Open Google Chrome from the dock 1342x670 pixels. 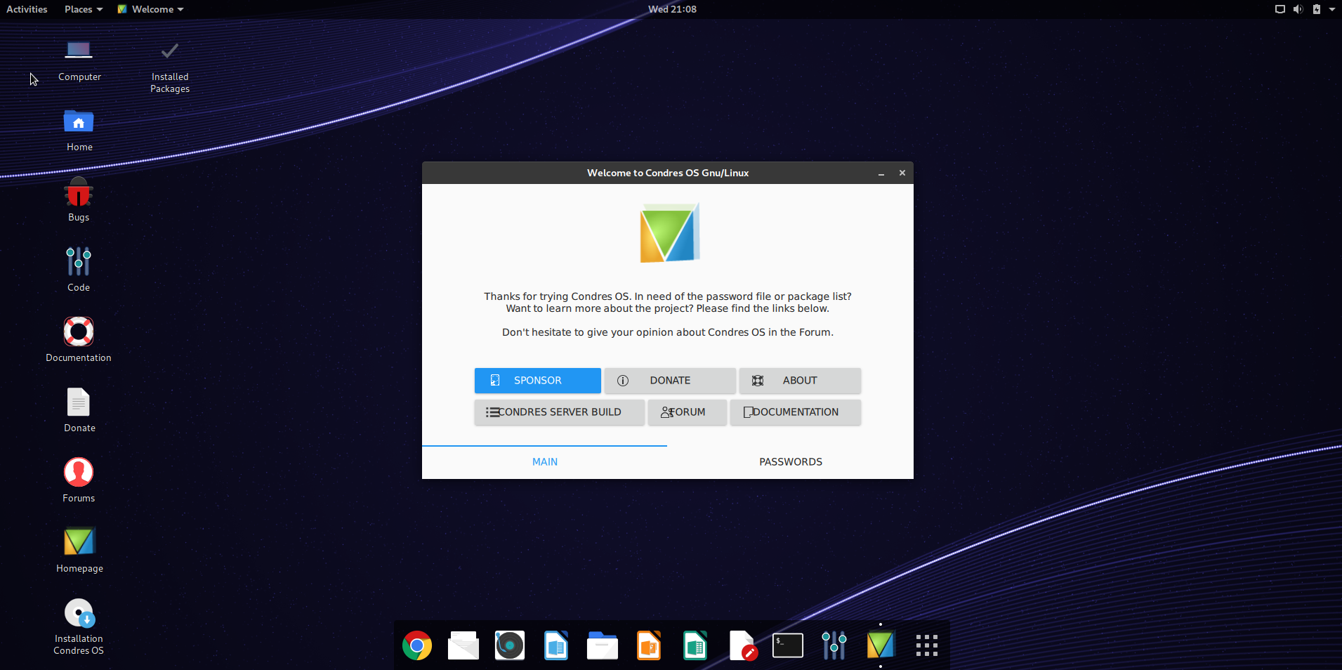[x=417, y=645]
